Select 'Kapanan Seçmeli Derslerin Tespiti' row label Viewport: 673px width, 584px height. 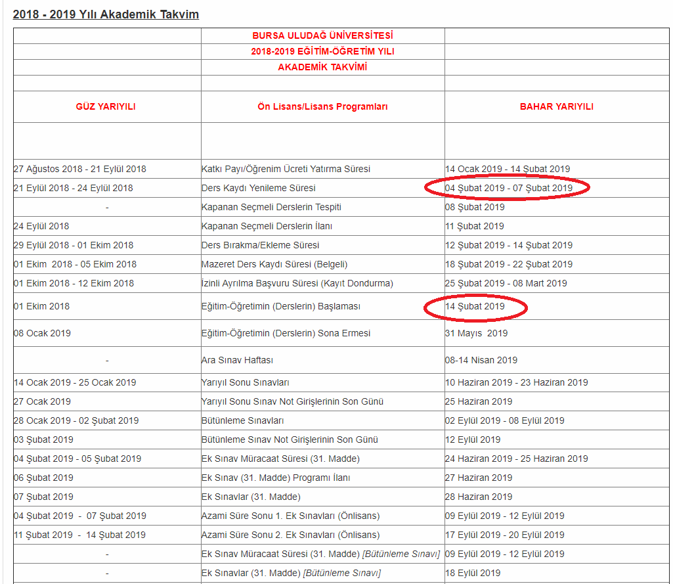tap(271, 207)
